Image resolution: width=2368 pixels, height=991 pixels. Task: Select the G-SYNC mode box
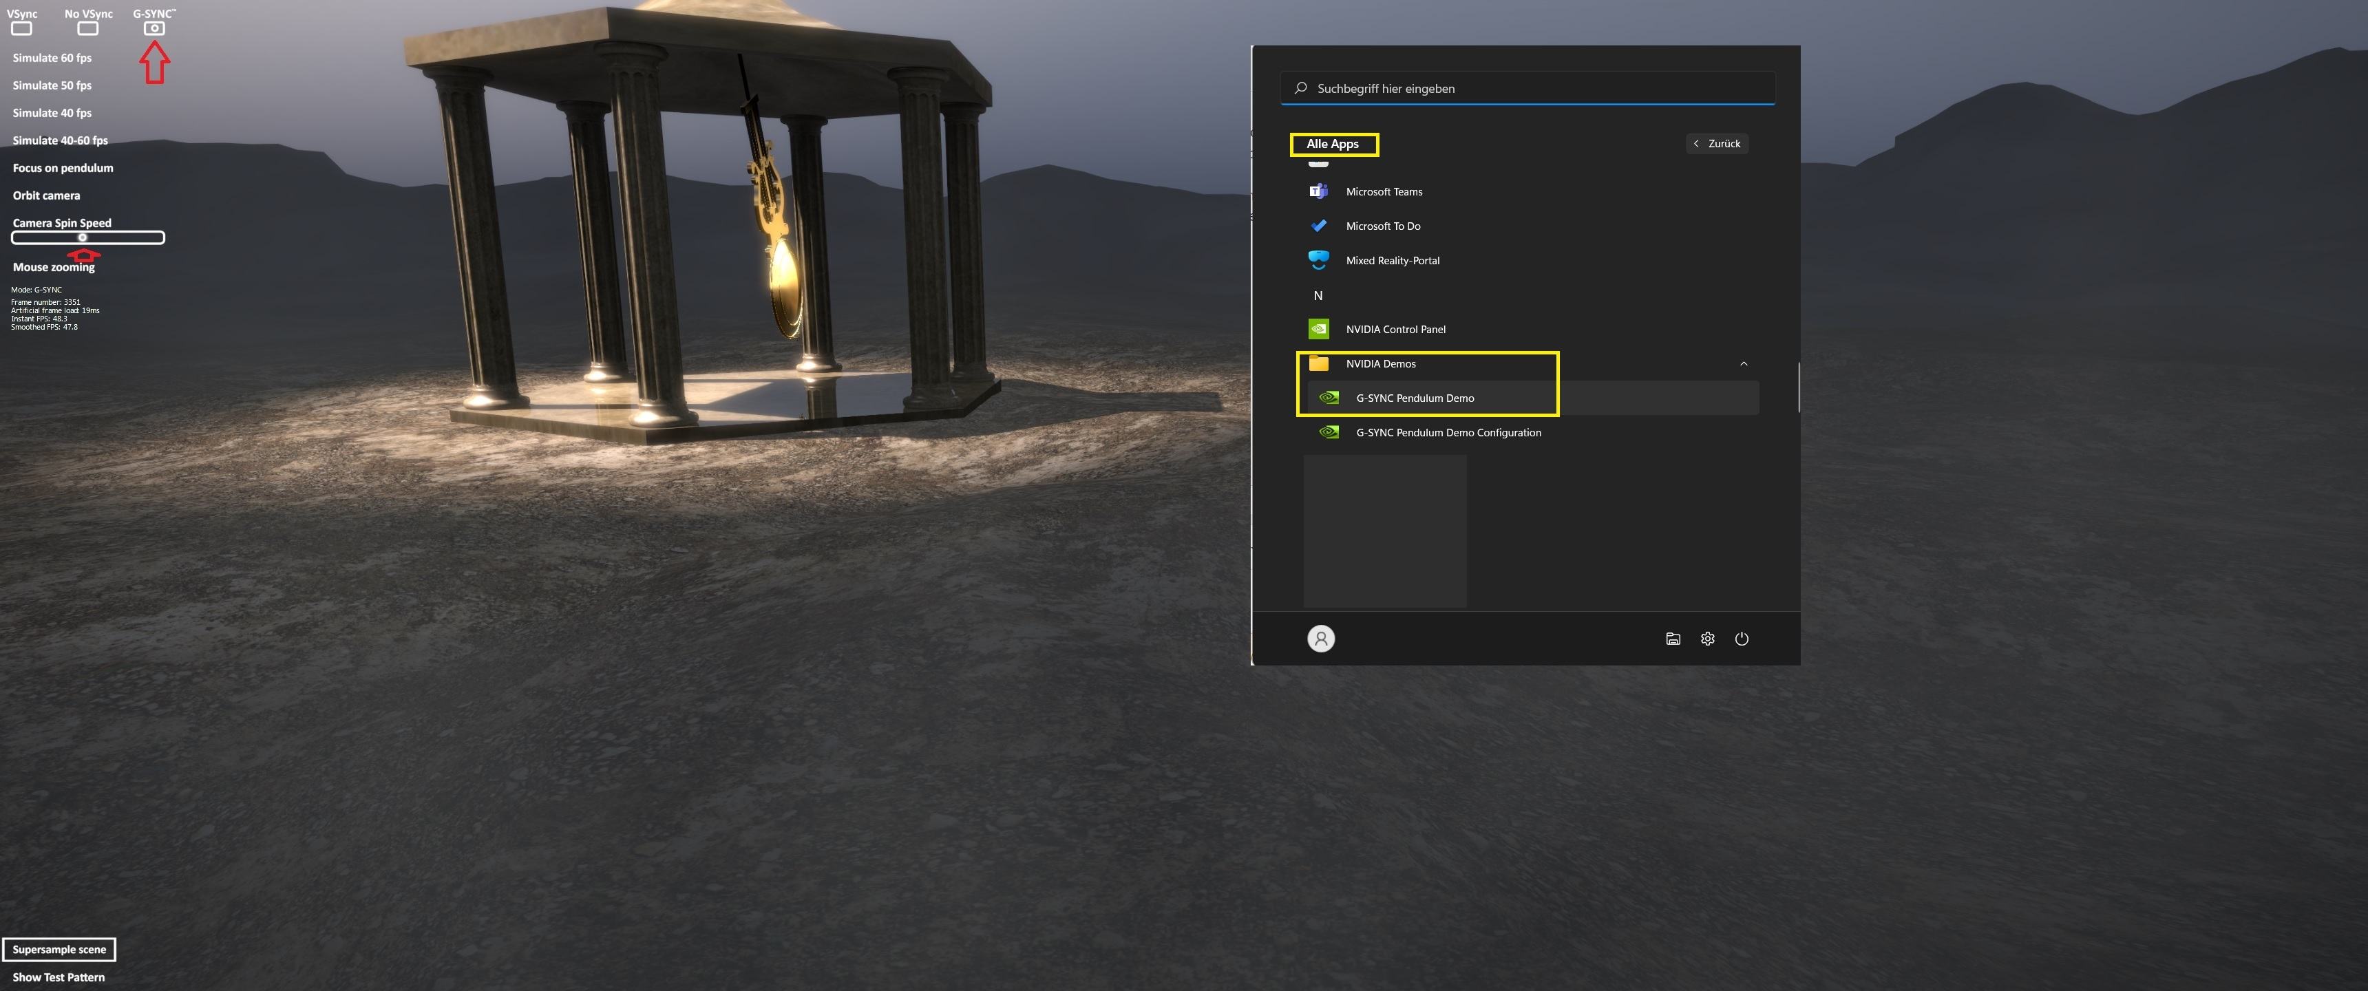(154, 28)
